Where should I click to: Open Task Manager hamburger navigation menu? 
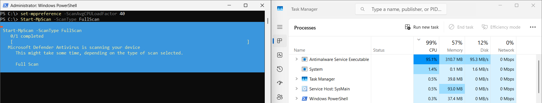tap(280, 27)
